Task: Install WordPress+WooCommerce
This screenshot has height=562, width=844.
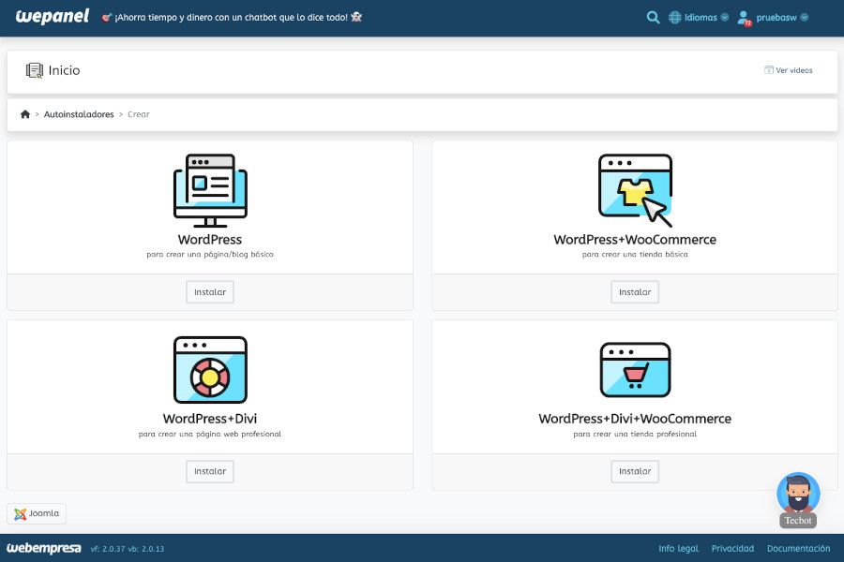Action: click(635, 292)
